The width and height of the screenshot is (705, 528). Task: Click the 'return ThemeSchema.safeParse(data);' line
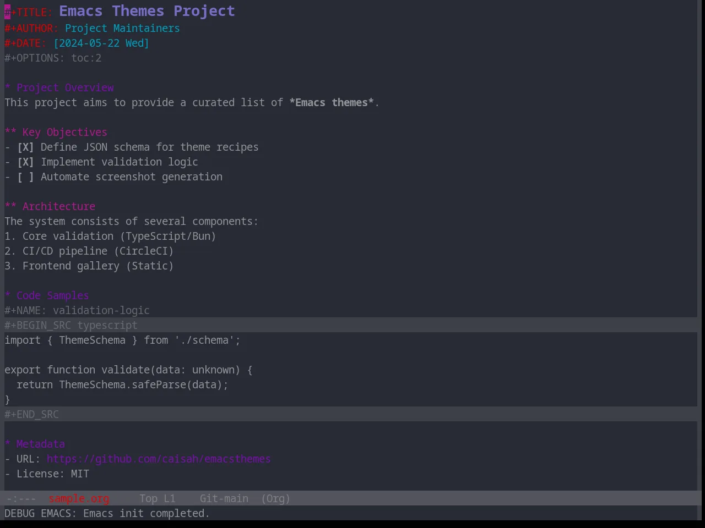122,385
